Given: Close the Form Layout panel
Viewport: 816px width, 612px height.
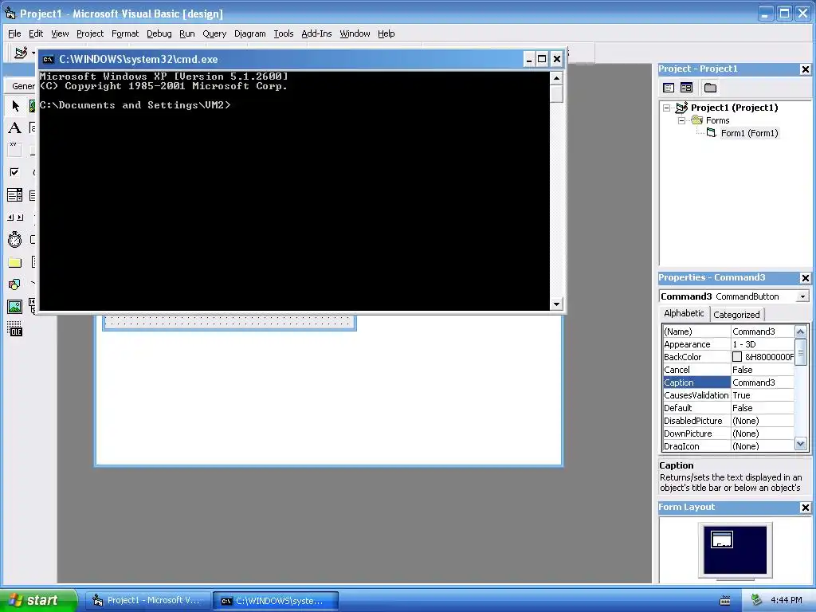Looking at the screenshot, I should 805,508.
